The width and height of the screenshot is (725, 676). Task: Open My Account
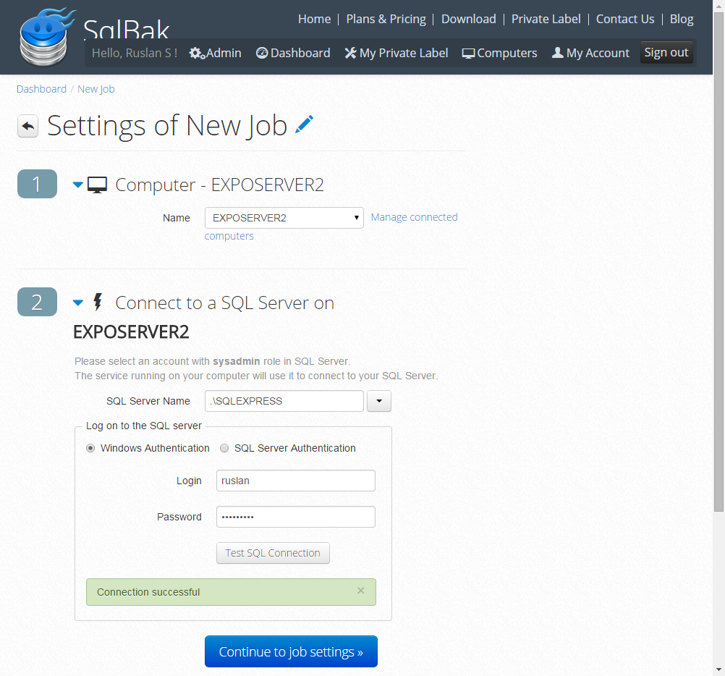click(x=590, y=53)
